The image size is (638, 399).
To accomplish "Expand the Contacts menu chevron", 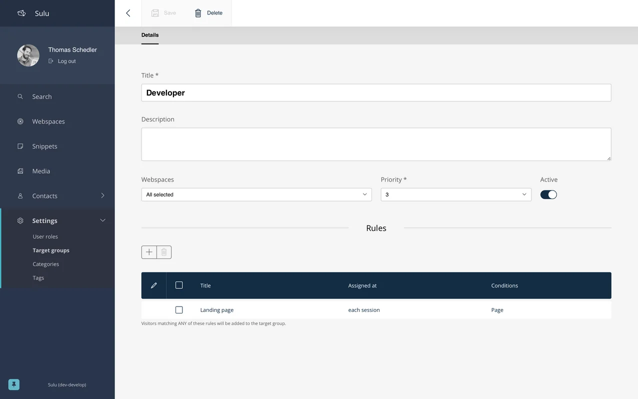I will click(102, 195).
